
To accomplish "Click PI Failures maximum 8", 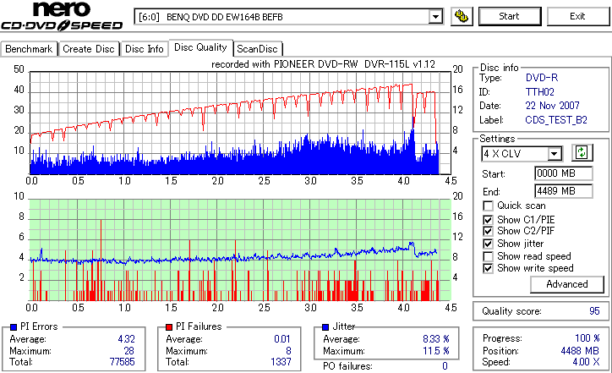I will tap(288, 351).
